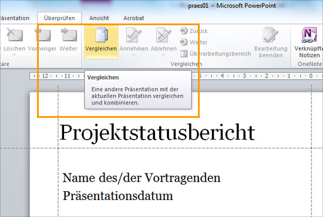Click the Annehmen accept icon
The width and height of the screenshot is (323, 217).
pyautogui.click(x=134, y=35)
